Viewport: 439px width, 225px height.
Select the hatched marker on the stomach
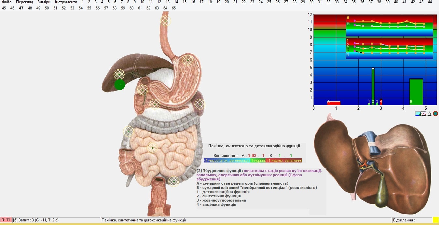click(x=187, y=60)
